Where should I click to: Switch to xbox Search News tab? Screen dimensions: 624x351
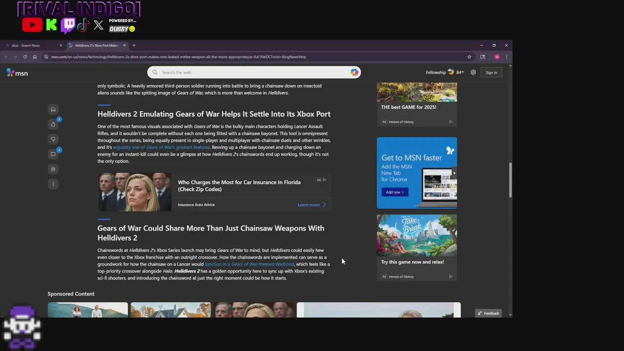tap(33, 45)
